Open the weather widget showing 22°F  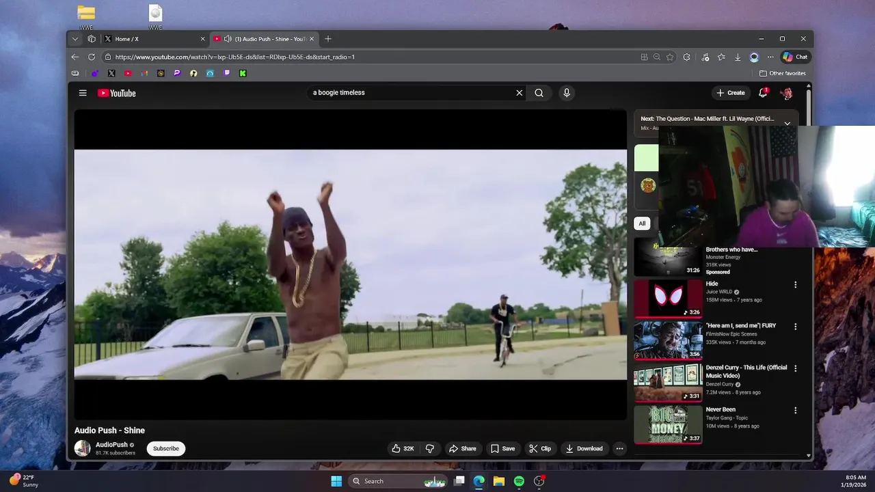(25, 480)
